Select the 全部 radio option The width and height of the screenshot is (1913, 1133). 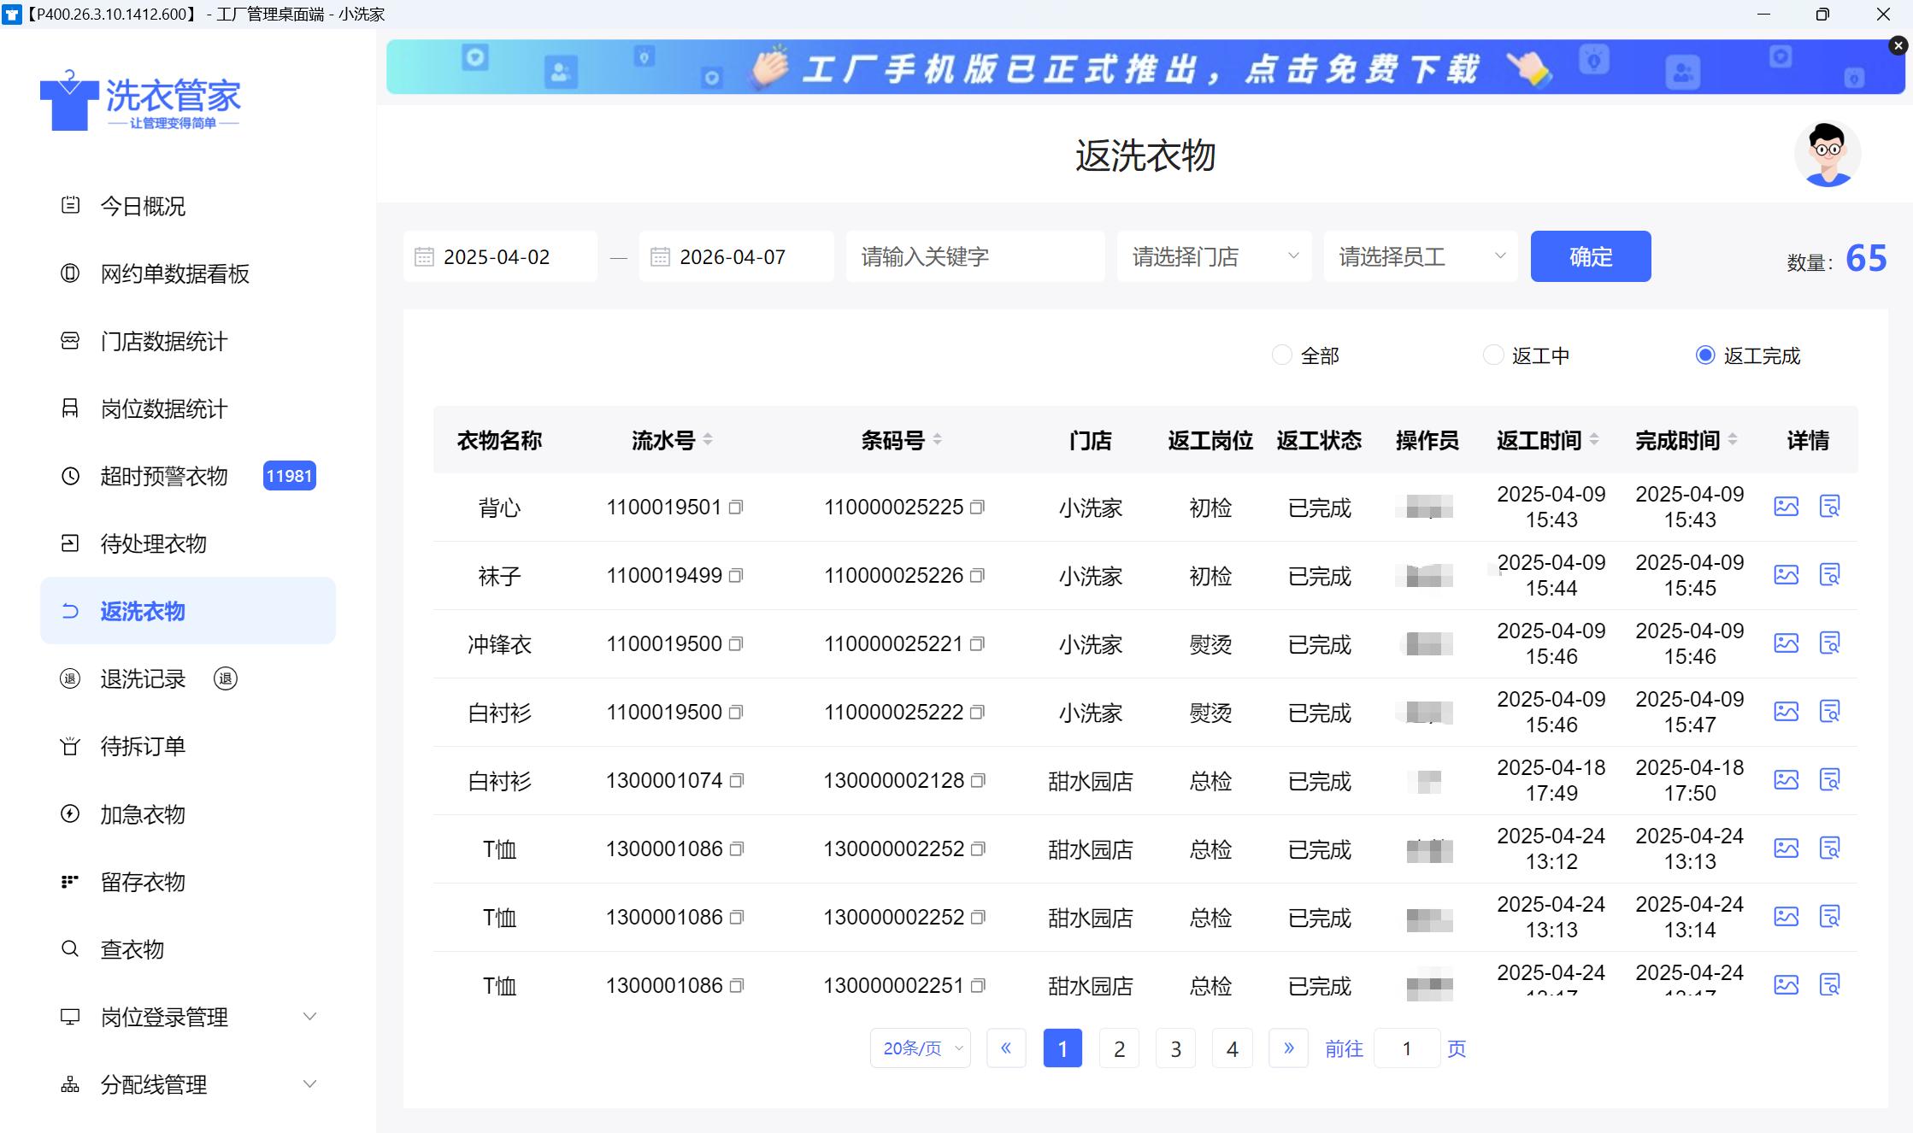(1281, 355)
